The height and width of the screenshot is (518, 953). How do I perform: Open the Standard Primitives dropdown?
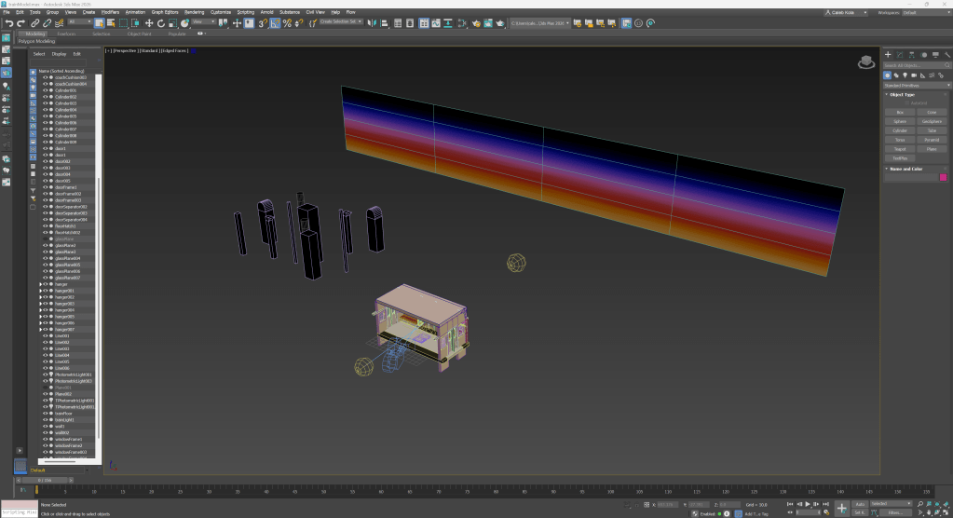tap(915, 85)
